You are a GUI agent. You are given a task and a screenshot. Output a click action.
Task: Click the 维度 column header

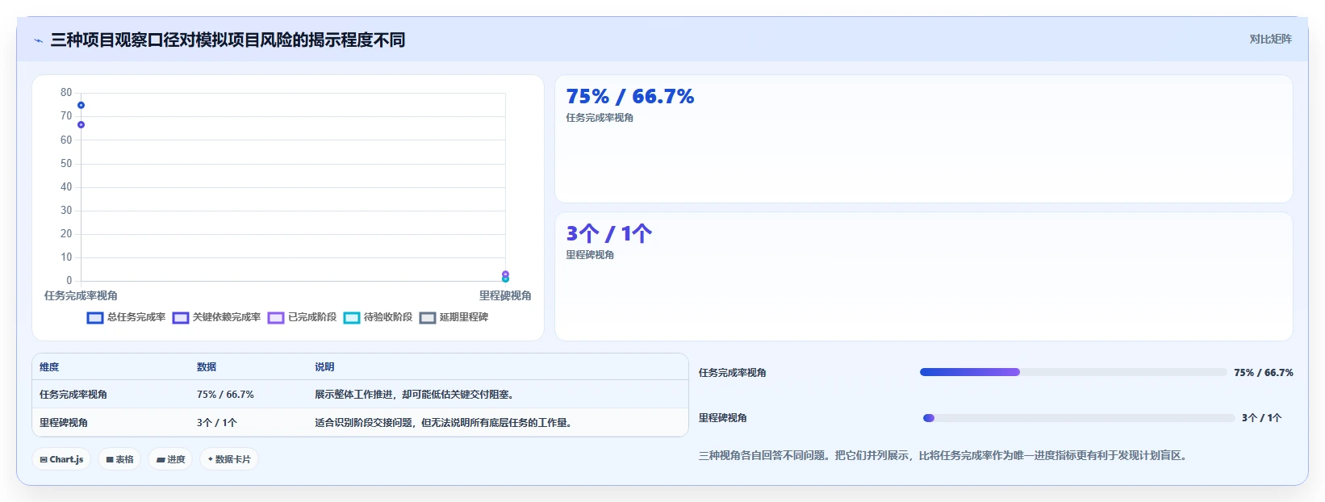[x=49, y=366]
